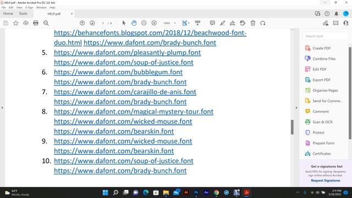This screenshot has height=198, width=352.
Task: Open Google Chrome from the taskbar
Action: click(x=216, y=193)
